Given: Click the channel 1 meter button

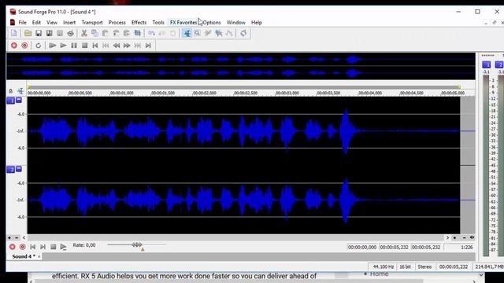Looking at the screenshot, I should click(x=487, y=64).
